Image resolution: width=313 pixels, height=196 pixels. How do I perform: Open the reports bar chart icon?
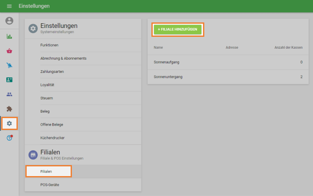click(x=9, y=36)
